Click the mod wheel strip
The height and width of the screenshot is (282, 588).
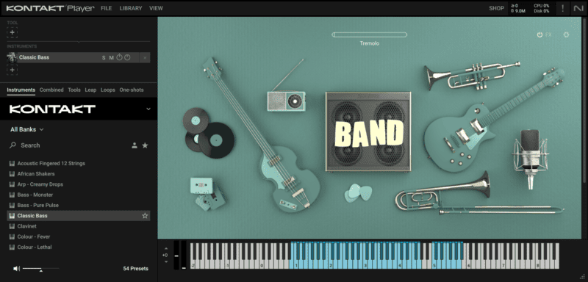point(184,256)
